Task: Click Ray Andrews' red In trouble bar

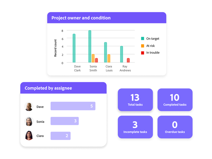Action: [x=128, y=60]
